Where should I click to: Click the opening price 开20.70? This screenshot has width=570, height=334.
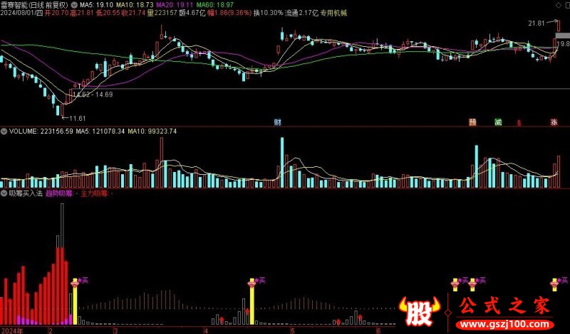click(58, 13)
